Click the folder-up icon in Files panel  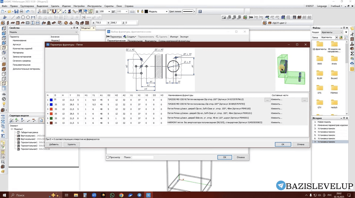point(341,37)
